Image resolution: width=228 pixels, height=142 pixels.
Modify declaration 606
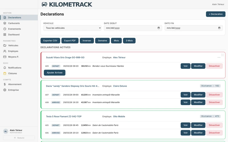[198, 133]
